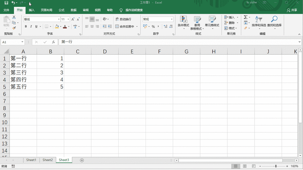The width and height of the screenshot is (303, 170).
Task: Toggle Italic formatting
Action: click(x=31, y=27)
